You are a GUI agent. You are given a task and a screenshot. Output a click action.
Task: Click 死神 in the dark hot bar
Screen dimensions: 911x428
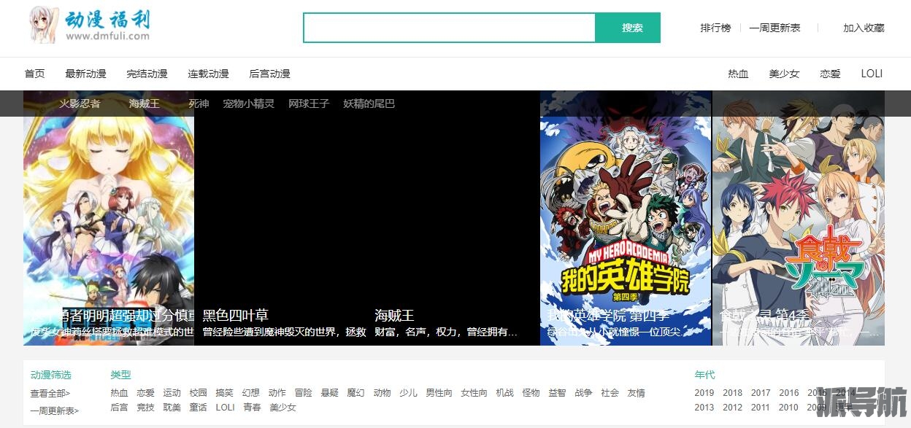[x=199, y=104]
